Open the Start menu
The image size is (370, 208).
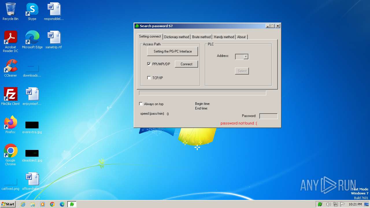point(8,204)
